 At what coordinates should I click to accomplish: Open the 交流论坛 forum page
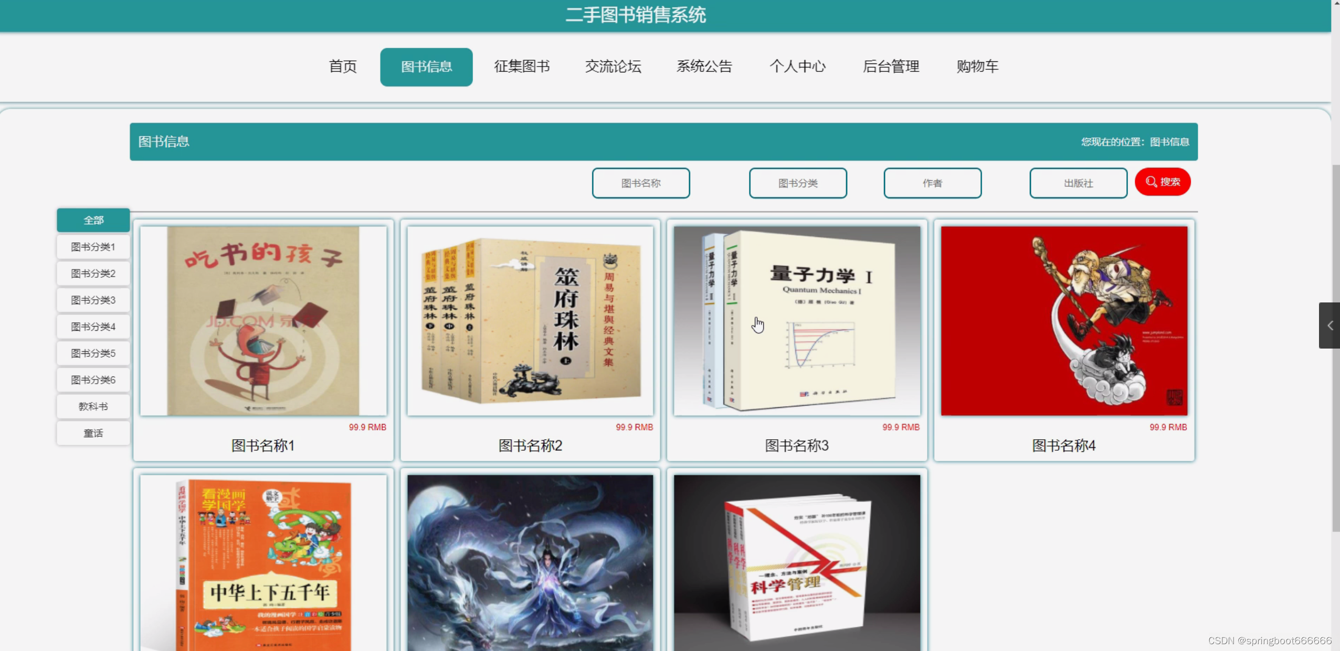click(x=613, y=67)
